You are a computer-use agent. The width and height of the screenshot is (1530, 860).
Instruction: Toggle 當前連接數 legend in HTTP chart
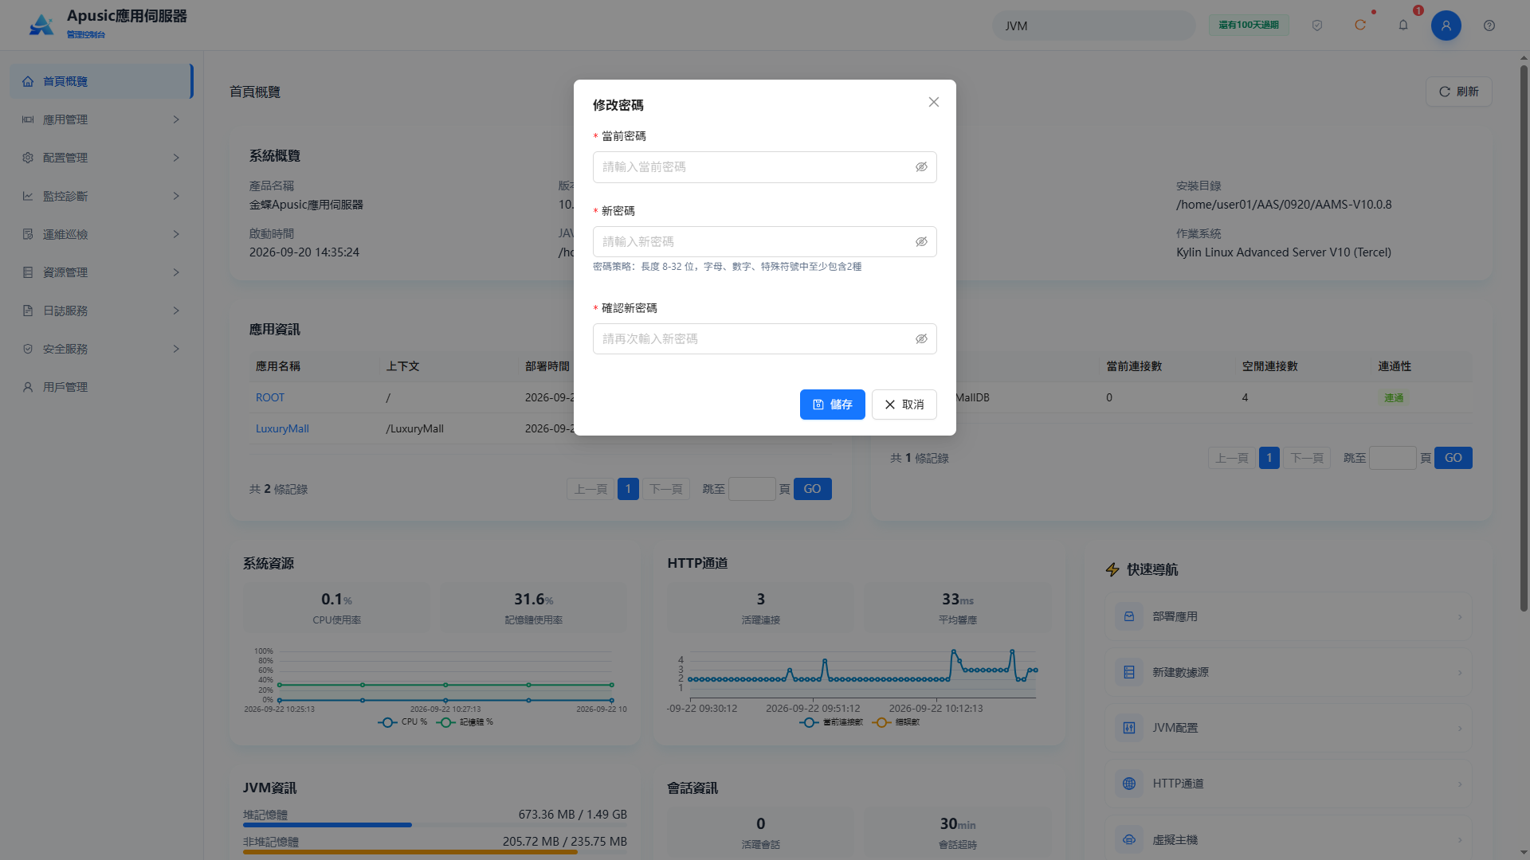tap(831, 722)
